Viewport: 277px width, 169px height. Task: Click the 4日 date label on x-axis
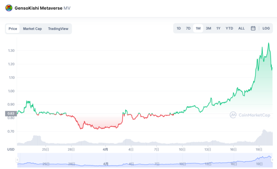tap(131, 149)
